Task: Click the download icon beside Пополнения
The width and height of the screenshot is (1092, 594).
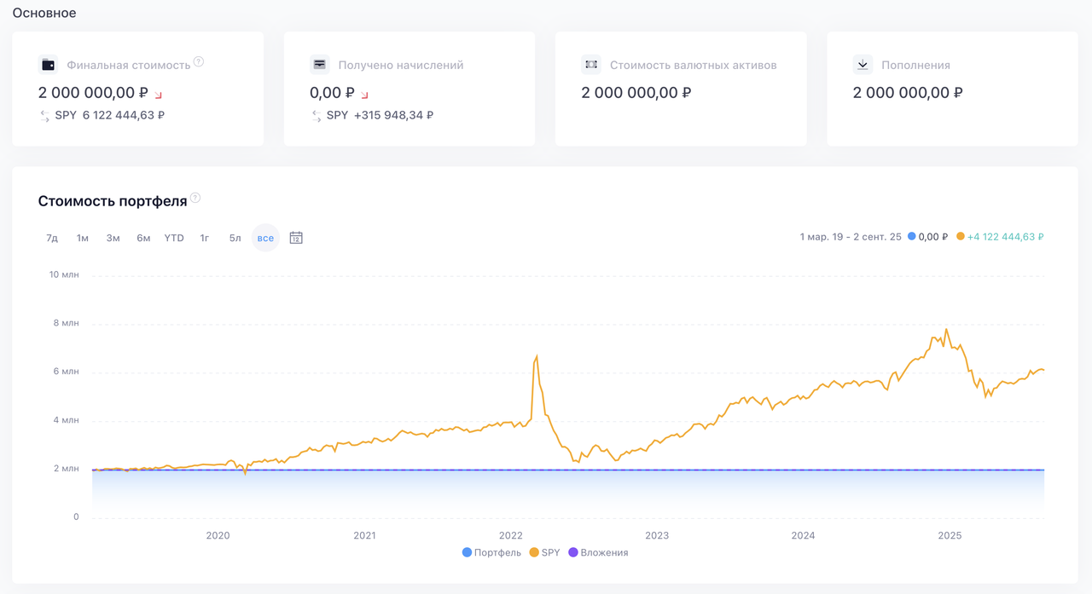Action: [863, 65]
